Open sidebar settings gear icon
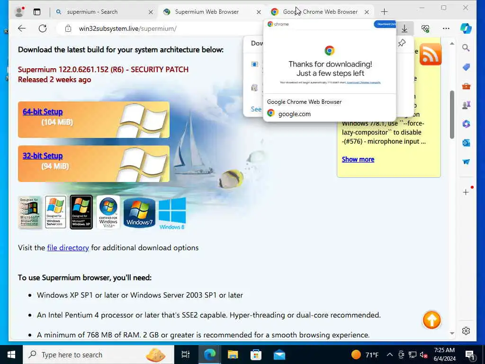The height and width of the screenshot is (364, 485). coord(466,330)
